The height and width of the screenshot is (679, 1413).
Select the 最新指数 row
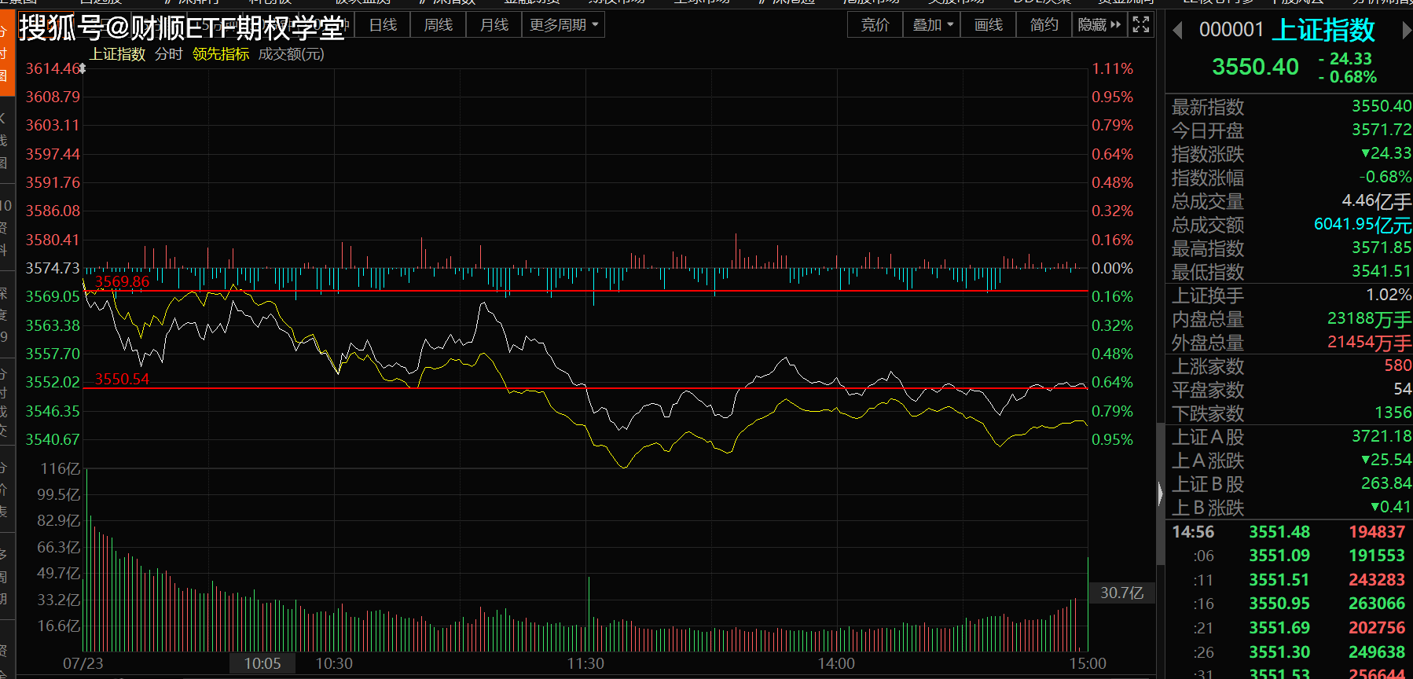pyautogui.click(x=1291, y=106)
